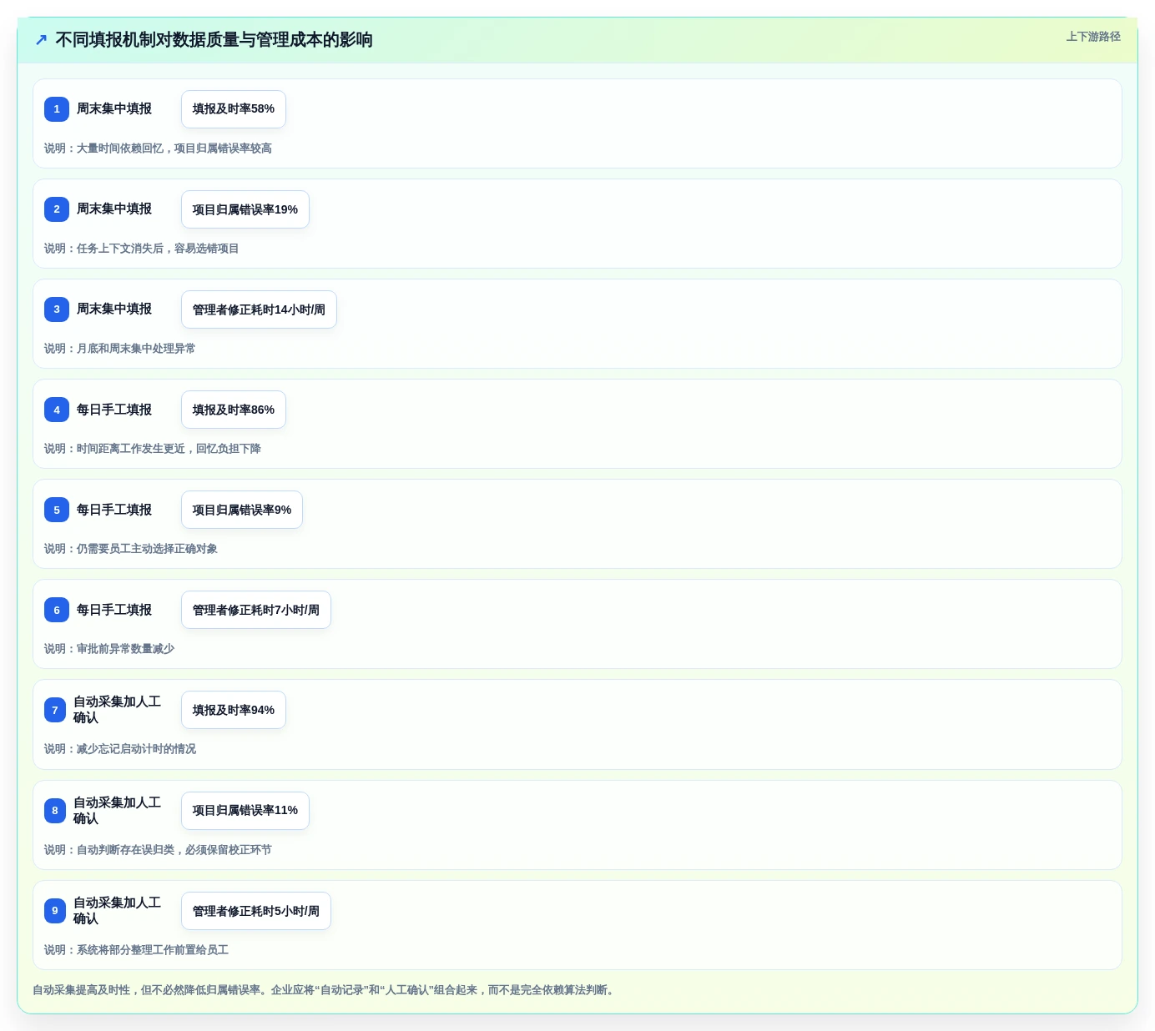Click 周末集中填报 label in card 1

tap(114, 109)
